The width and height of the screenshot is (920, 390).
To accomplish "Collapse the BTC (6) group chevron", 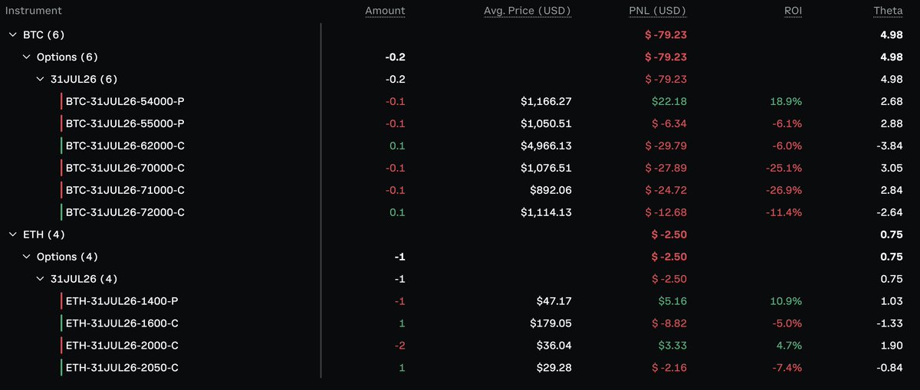I will [x=12, y=34].
